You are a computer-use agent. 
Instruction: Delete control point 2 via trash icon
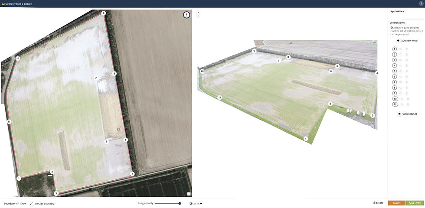coord(407,55)
